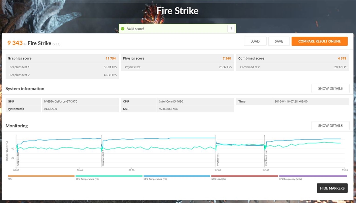Screen dimensions: 356x203
Task: Click SystemInfo version v4.45.590
Action: [x=80, y=109]
